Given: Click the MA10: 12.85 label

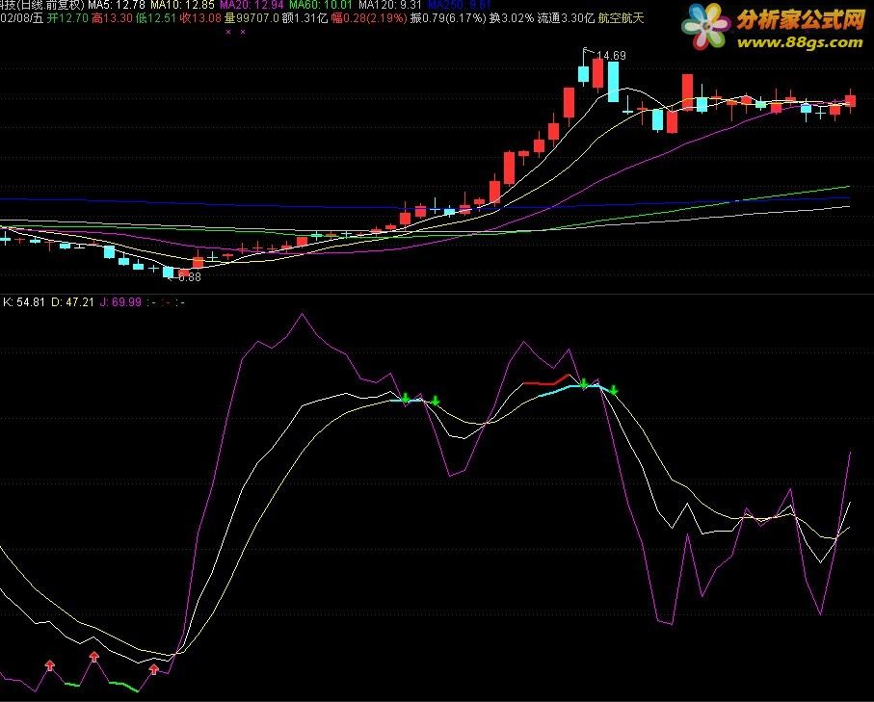Looking at the screenshot, I should pos(182,5).
